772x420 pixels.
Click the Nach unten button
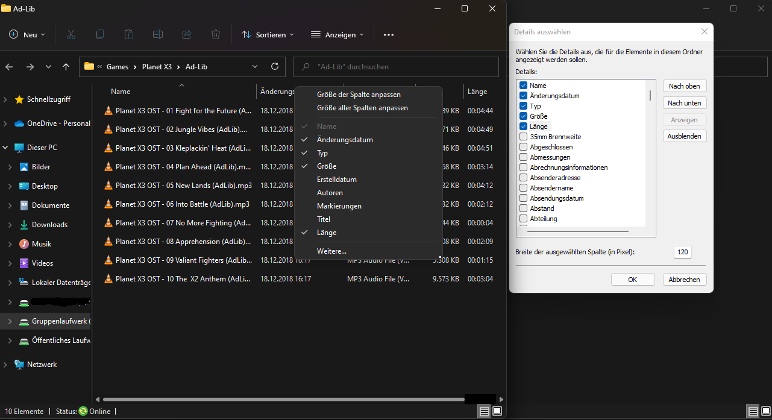click(685, 103)
